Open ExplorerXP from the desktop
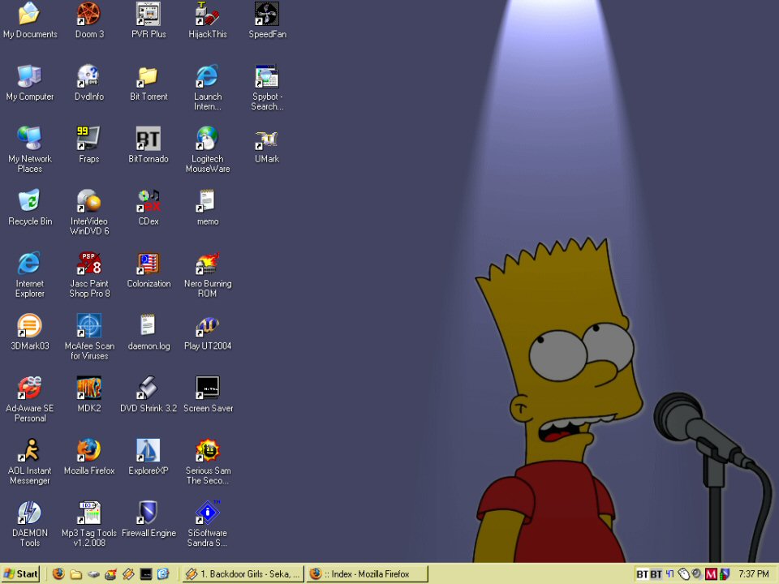This screenshot has height=584, width=779. [x=148, y=457]
